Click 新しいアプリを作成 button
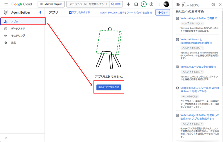The image size is (223, 142). tap(109, 87)
